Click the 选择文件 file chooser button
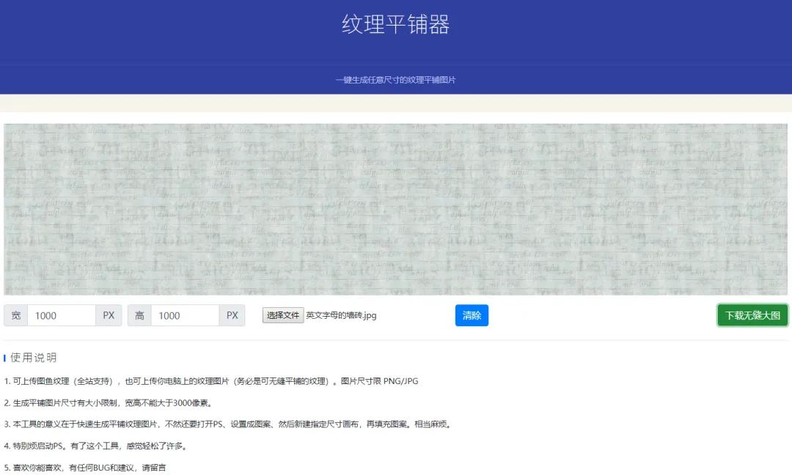Viewport: 792px width, 475px height. (x=282, y=315)
